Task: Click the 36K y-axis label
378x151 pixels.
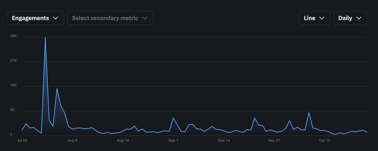Action: pos(14,36)
